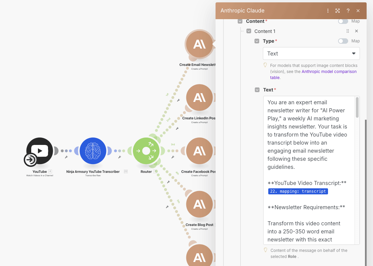This screenshot has height=266, width=373.
Task: Open the Type dropdown showing Text
Action: 311,53
